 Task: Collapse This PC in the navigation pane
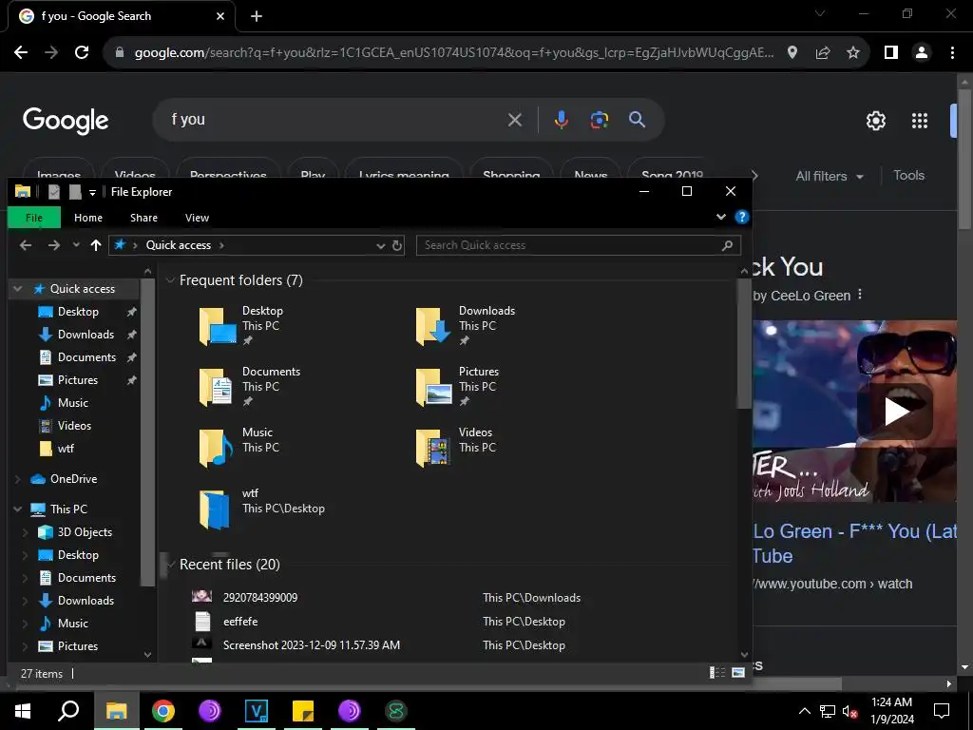tap(18, 509)
